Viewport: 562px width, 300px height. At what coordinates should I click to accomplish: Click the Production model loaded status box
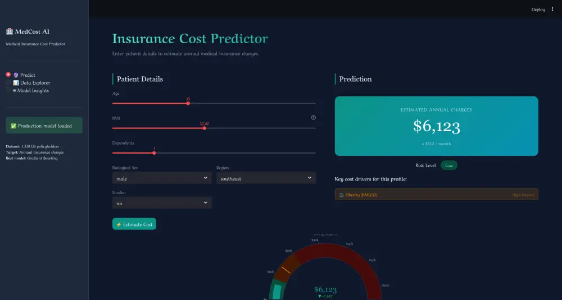click(x=44, y=126)
